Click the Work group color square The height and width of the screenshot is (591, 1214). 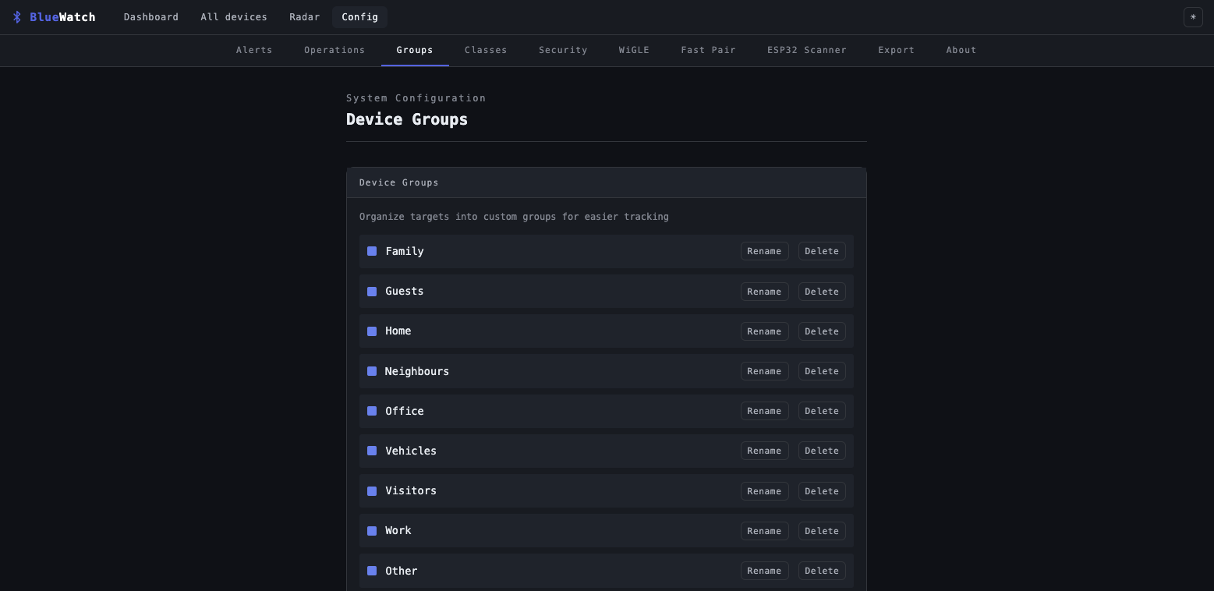[x=372, y=531]
